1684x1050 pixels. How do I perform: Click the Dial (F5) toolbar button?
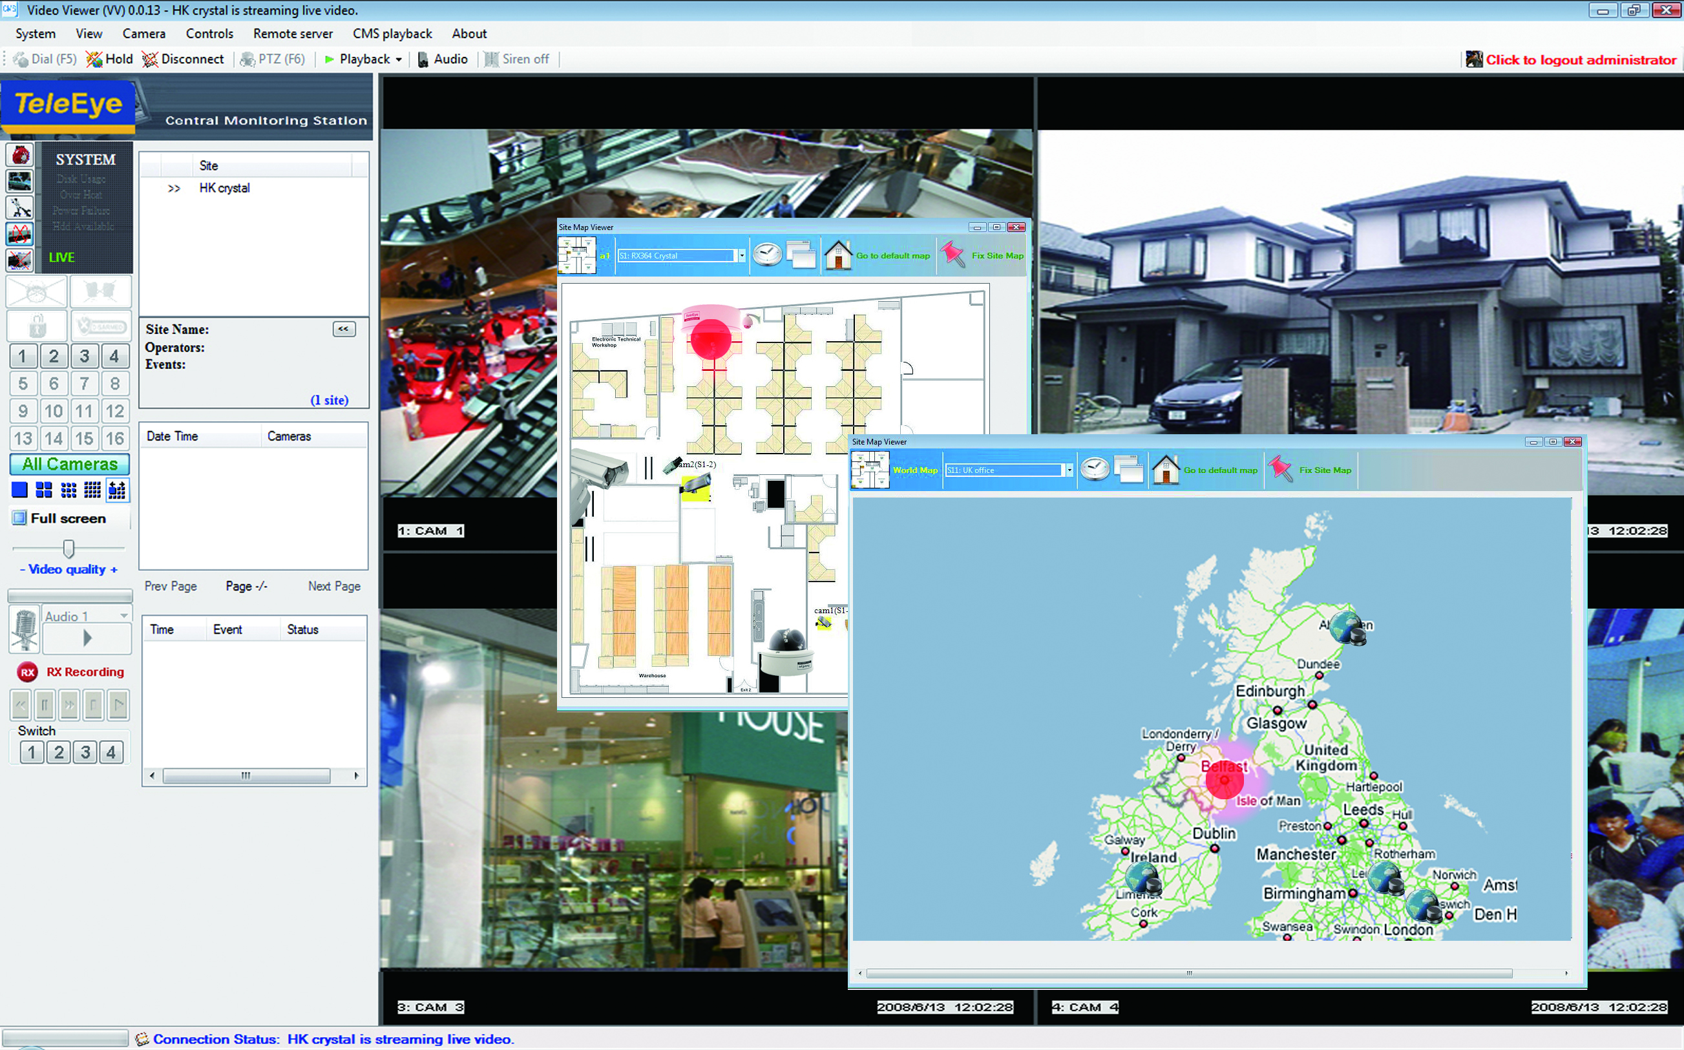click(45, 59)
